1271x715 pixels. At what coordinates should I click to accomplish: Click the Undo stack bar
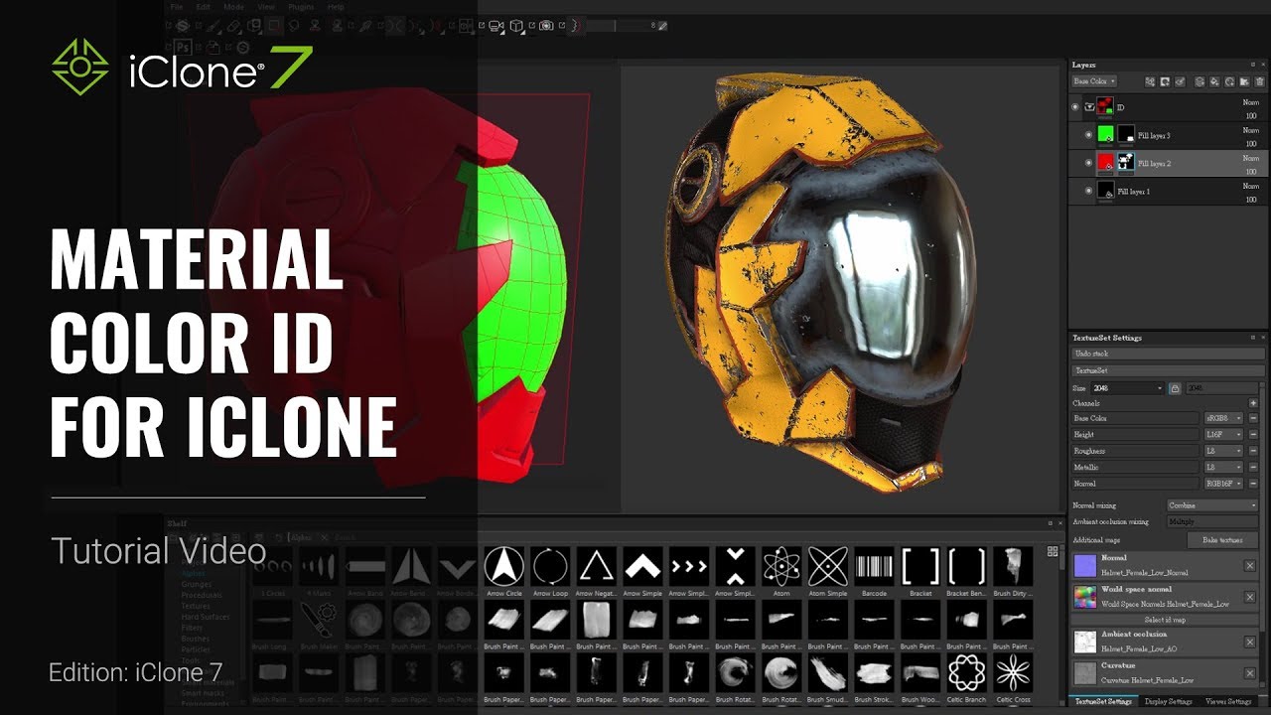[x=1169, y=354]
